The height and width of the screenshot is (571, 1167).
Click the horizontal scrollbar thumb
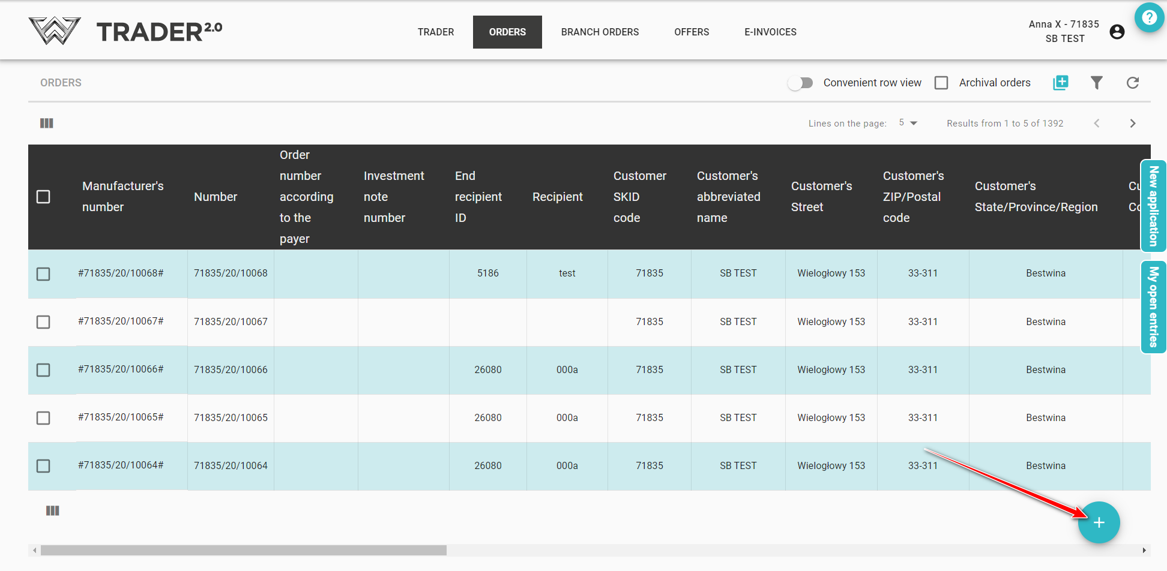click(x=243, y=550)
